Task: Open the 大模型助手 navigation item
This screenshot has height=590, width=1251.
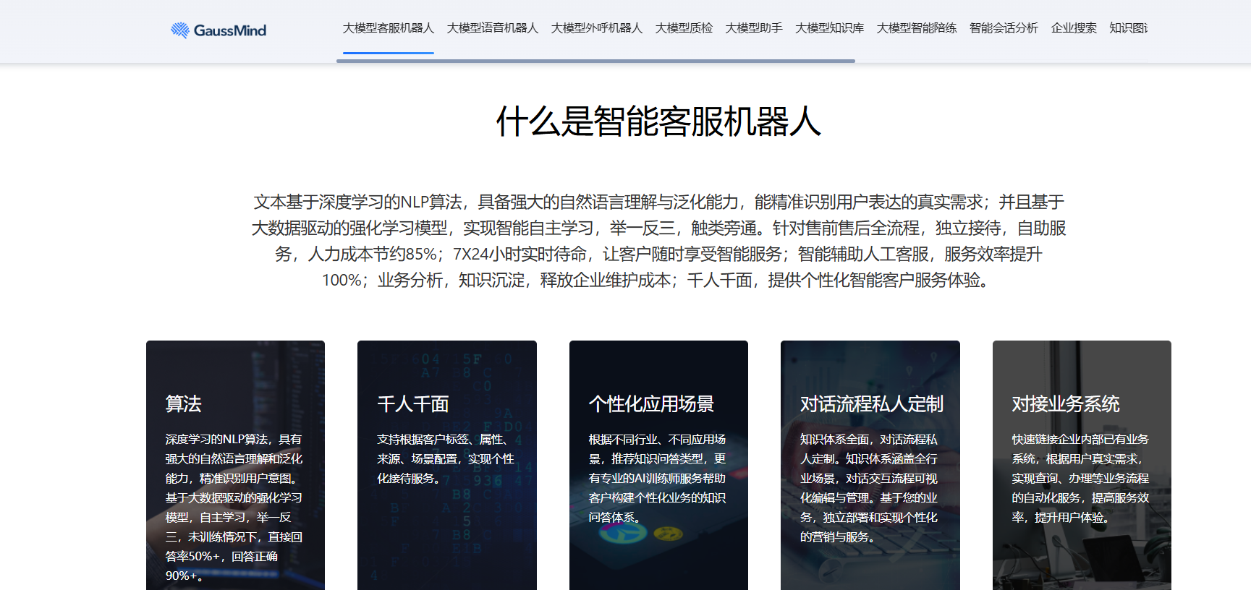Action: pyautogui.click(x=753, y=28)
